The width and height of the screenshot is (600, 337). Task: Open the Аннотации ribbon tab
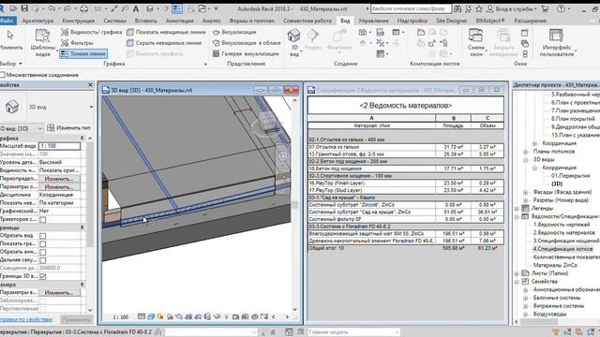[179, 21]
